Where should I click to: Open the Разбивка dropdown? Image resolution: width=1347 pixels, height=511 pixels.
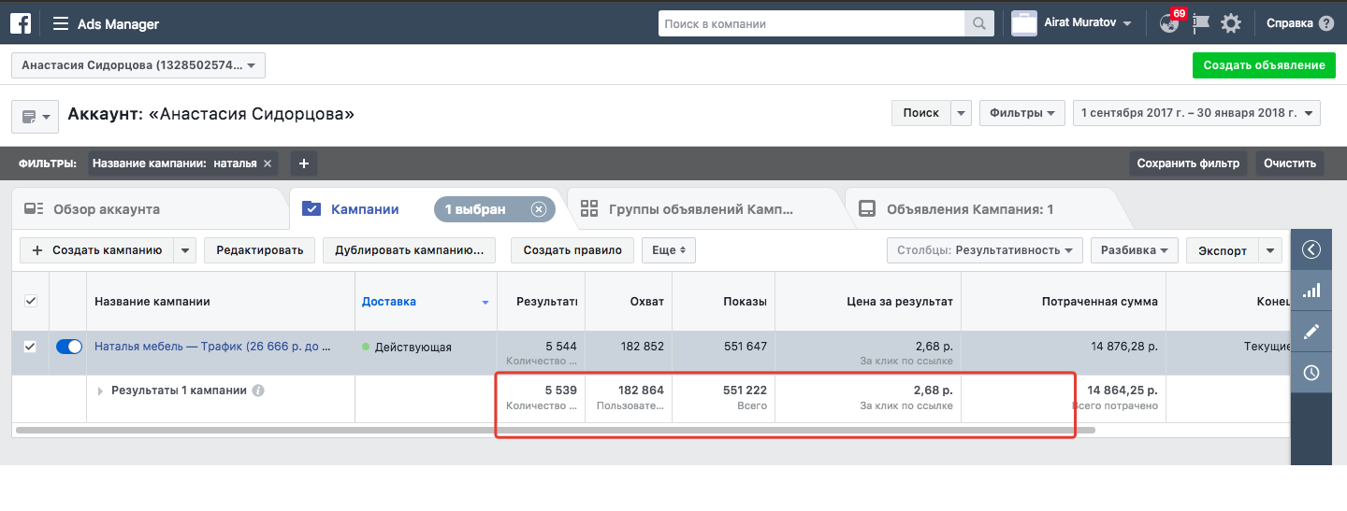coord(1134,250)
